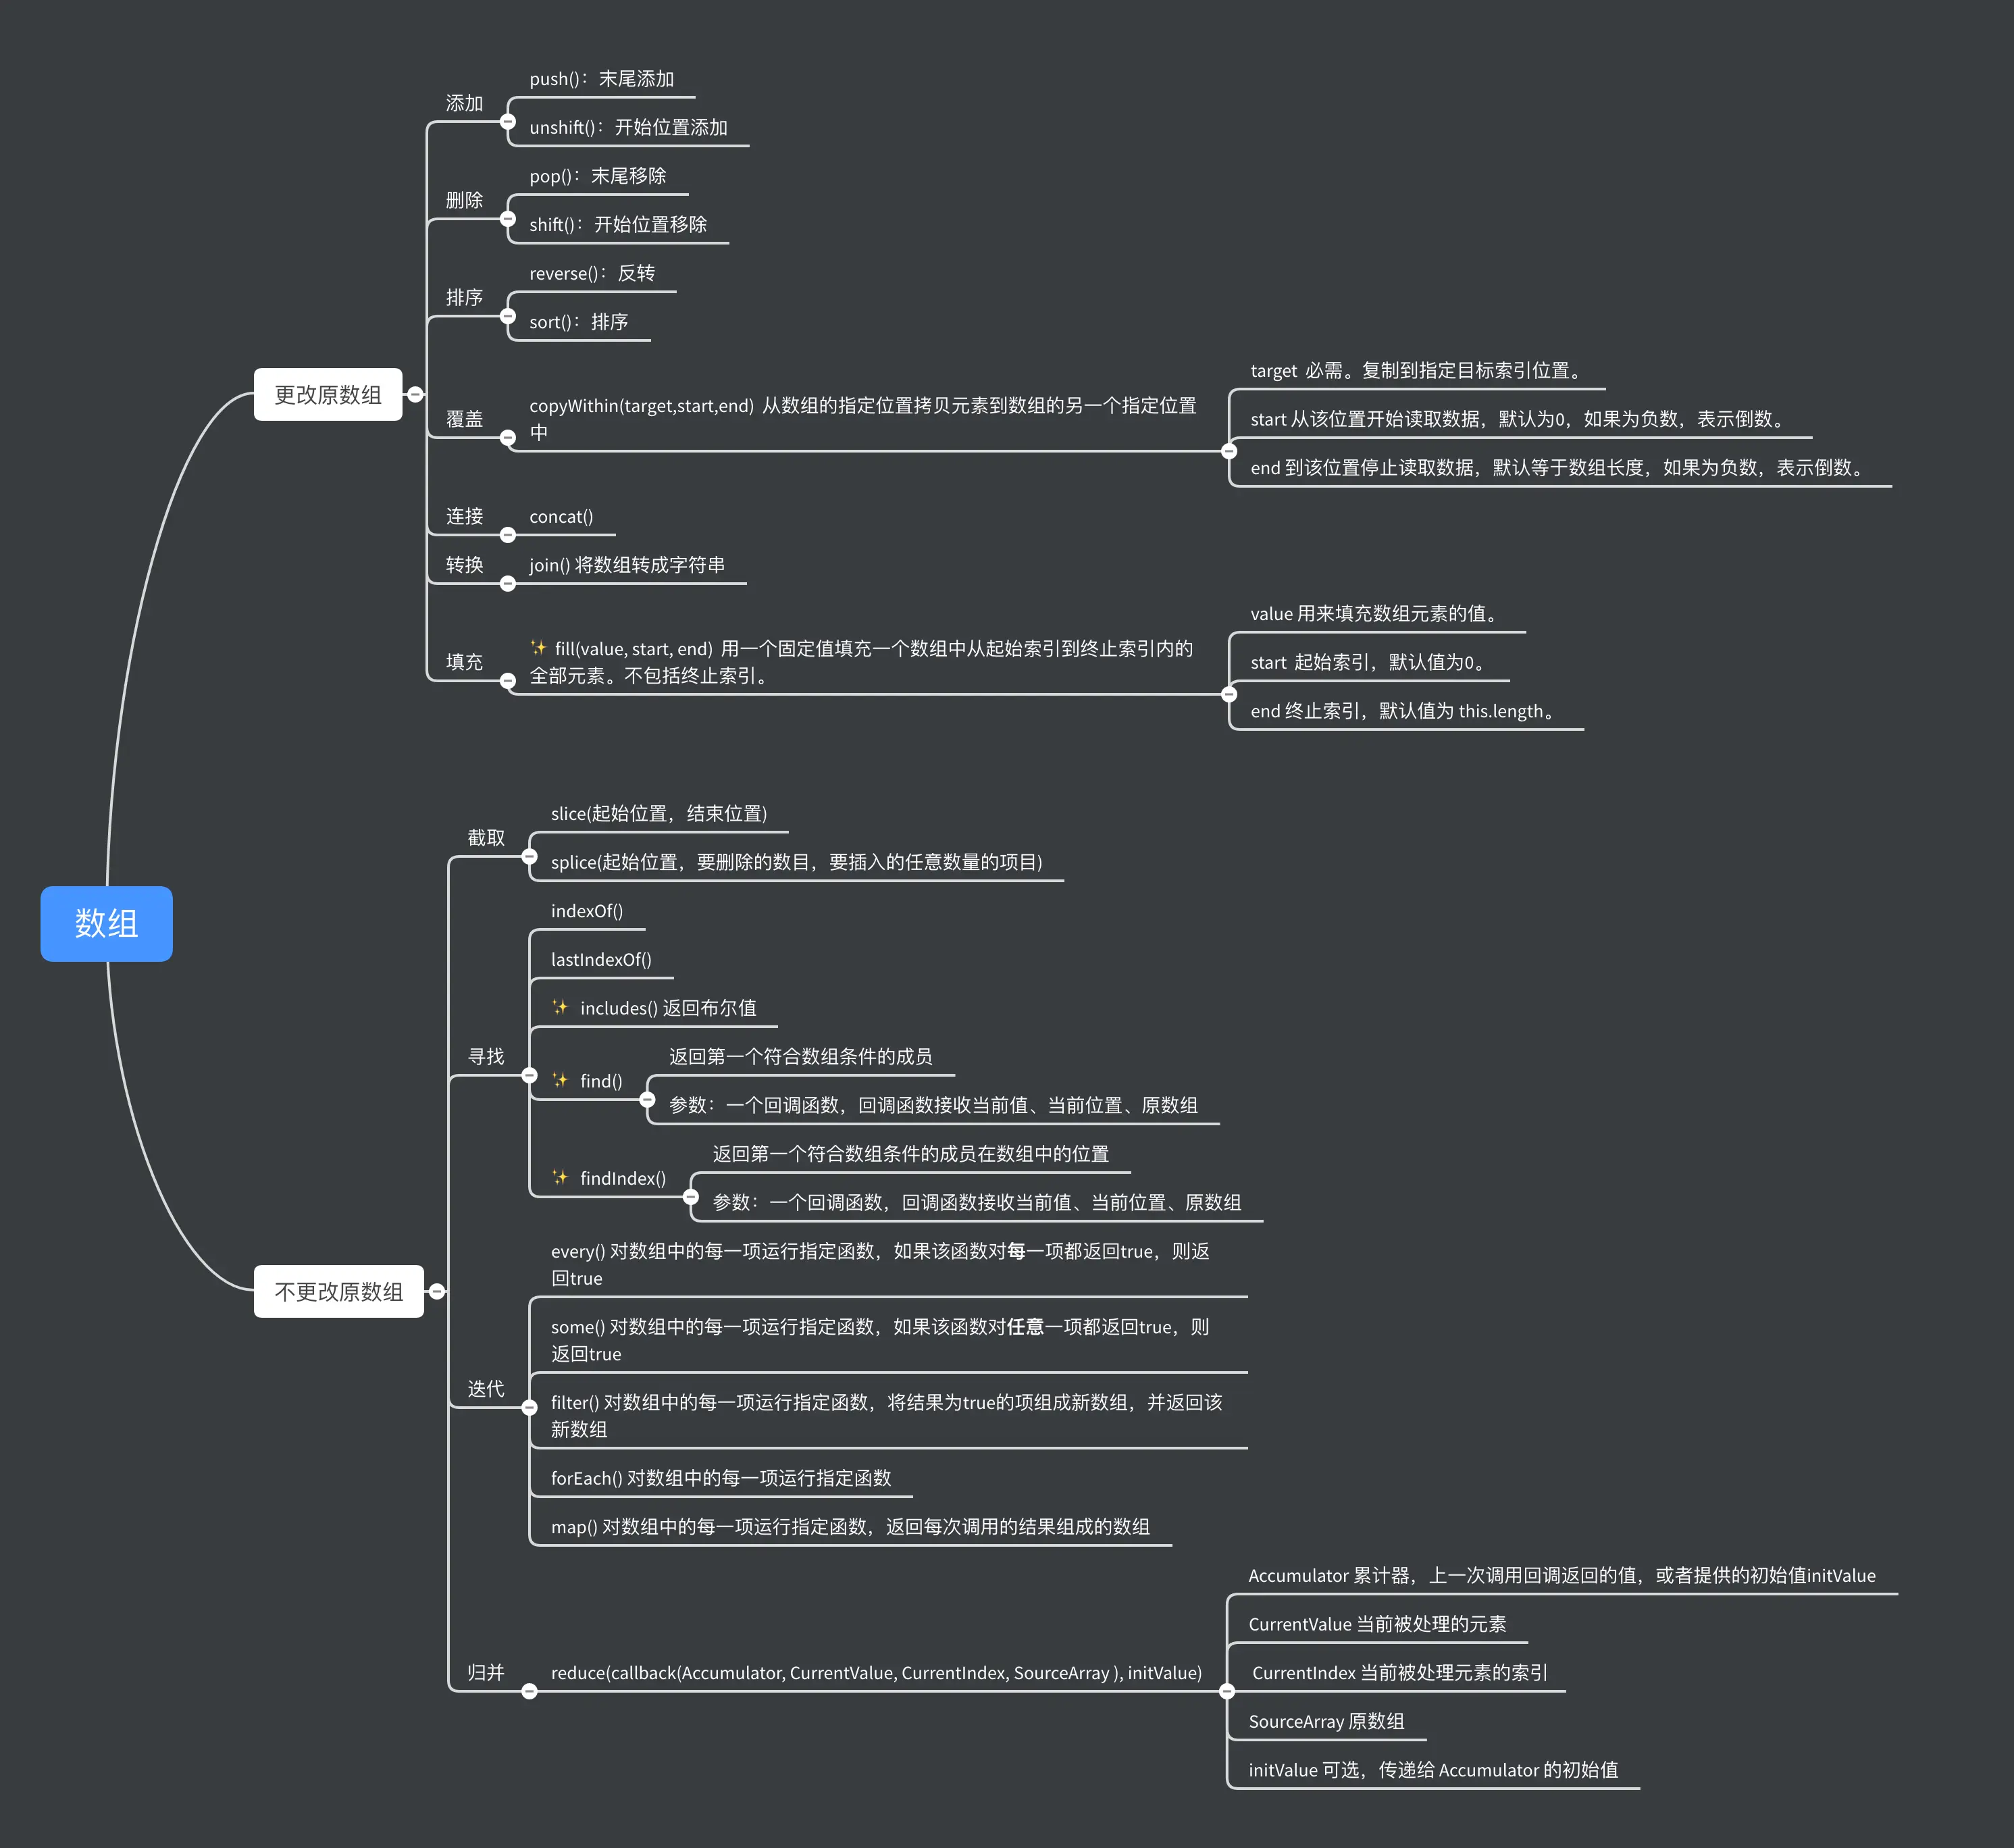
Task: Select the forEach() node
Action: coord(720,1478)
